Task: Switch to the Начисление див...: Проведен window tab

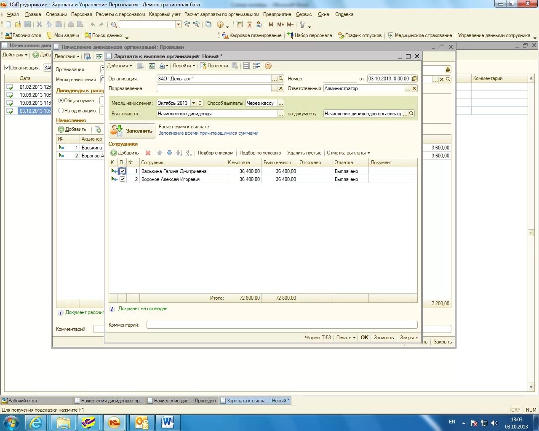Action: pyautogui.click(x=182, y=401)
